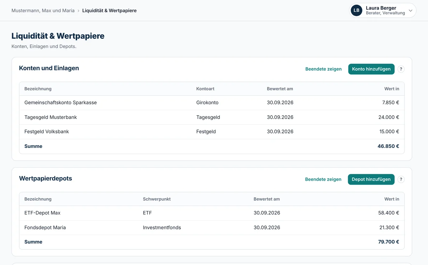The image size is (428, 265).
Task: Click the Schwerpunkt column header
Action: [x=157, y=199]
